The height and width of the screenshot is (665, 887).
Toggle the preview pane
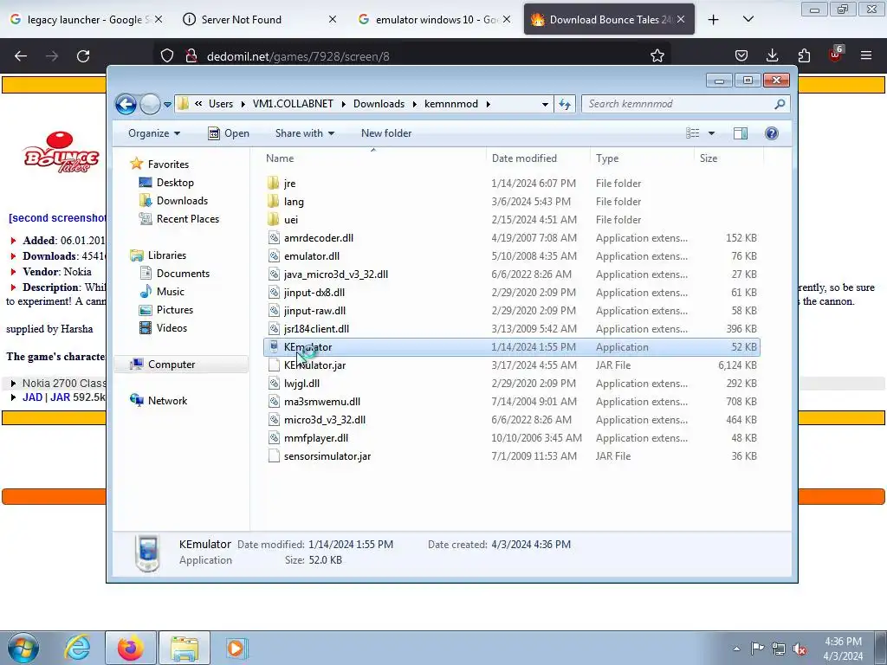(740, 133)
